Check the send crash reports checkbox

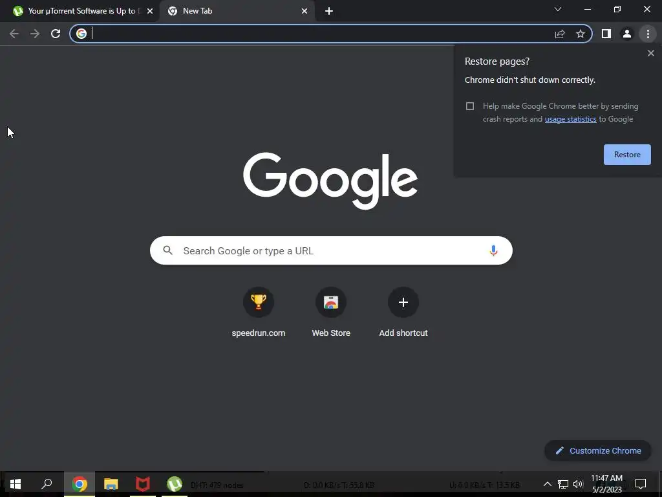[x=470, y=106]
